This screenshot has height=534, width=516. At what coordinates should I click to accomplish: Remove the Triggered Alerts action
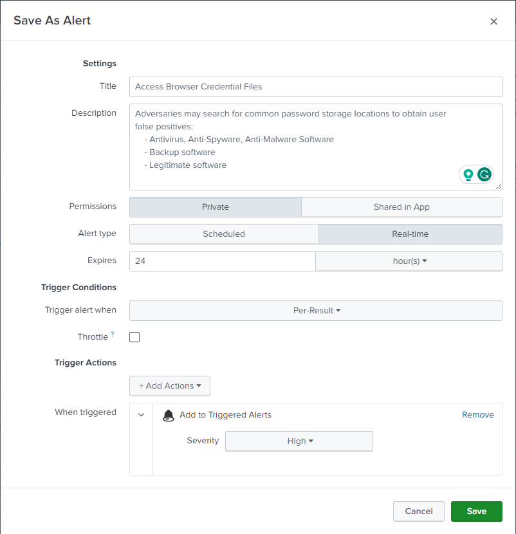tap(477, 414)
